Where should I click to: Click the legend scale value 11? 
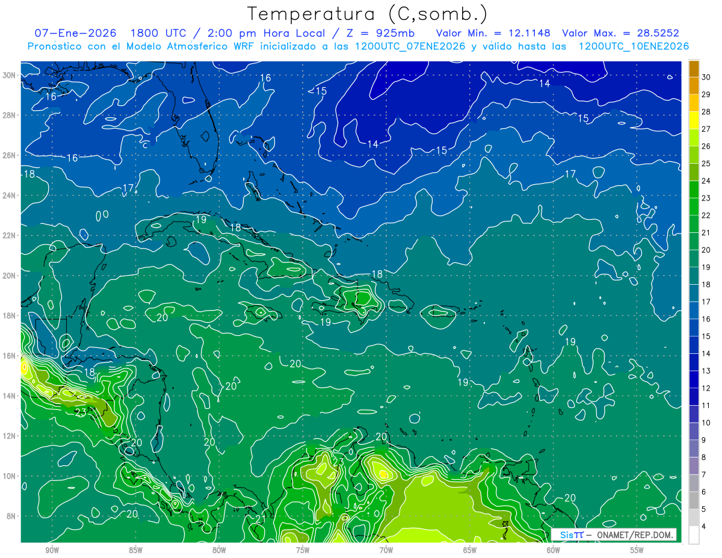coord(706,406)
